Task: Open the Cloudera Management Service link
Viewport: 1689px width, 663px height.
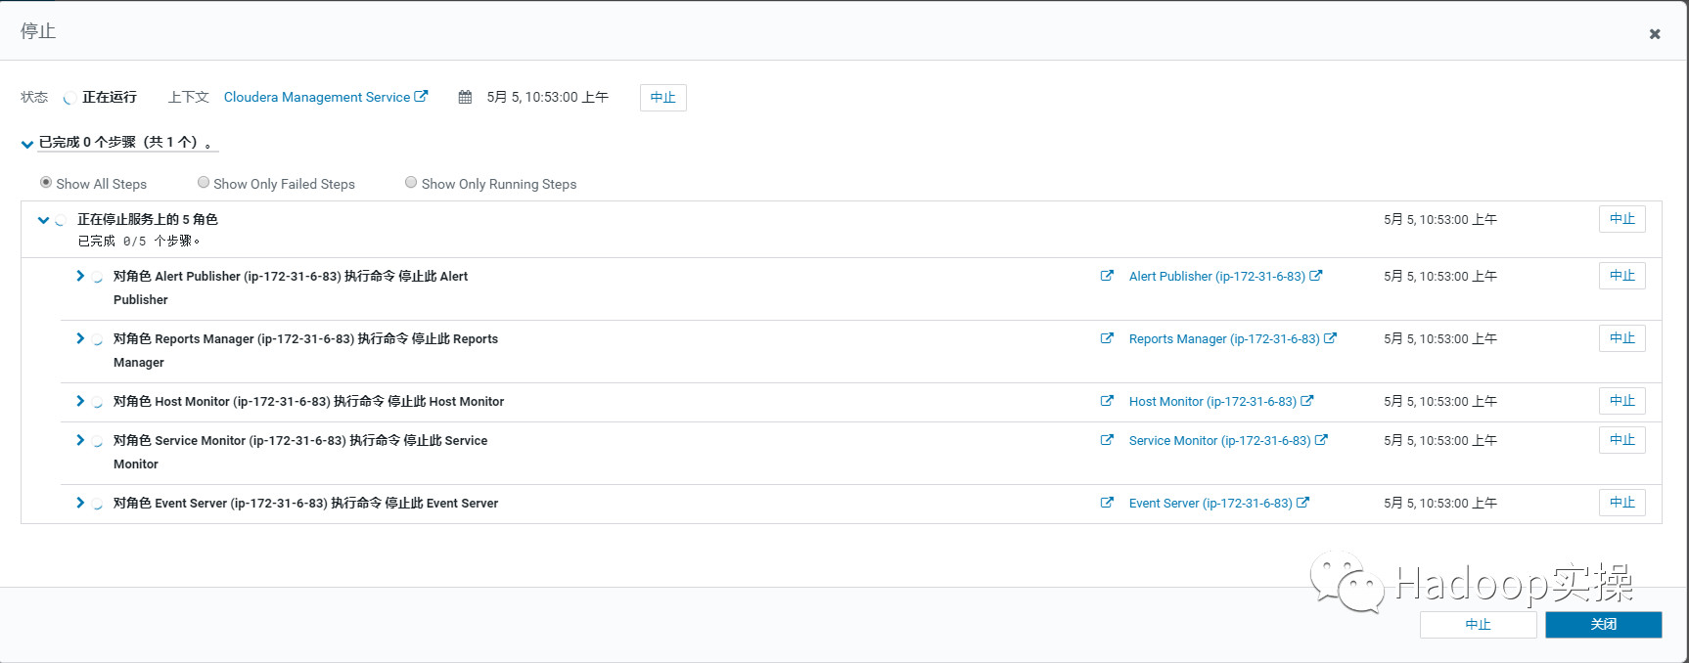Action: [317, 97]
